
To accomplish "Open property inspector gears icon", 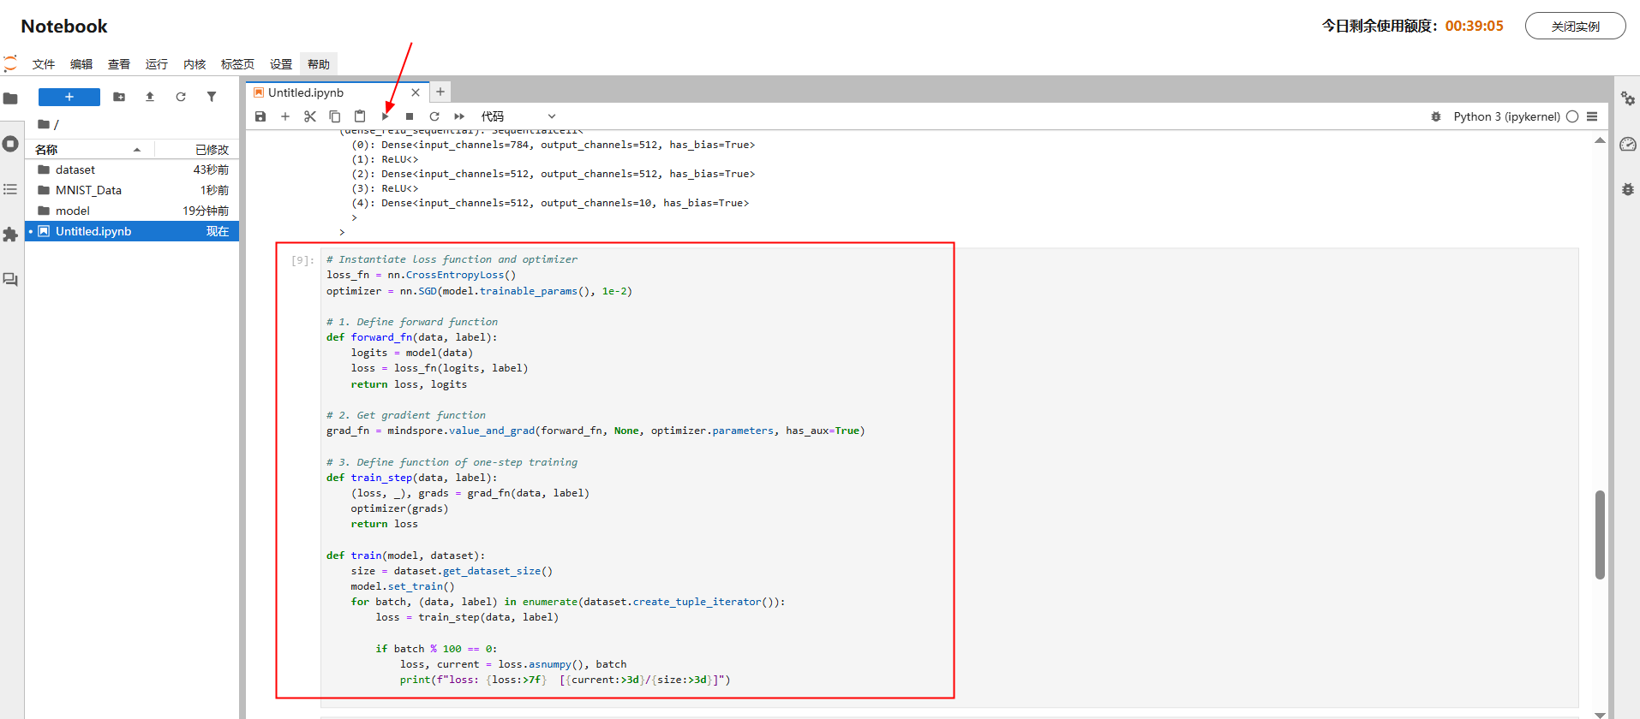I will click(1628, 98).
